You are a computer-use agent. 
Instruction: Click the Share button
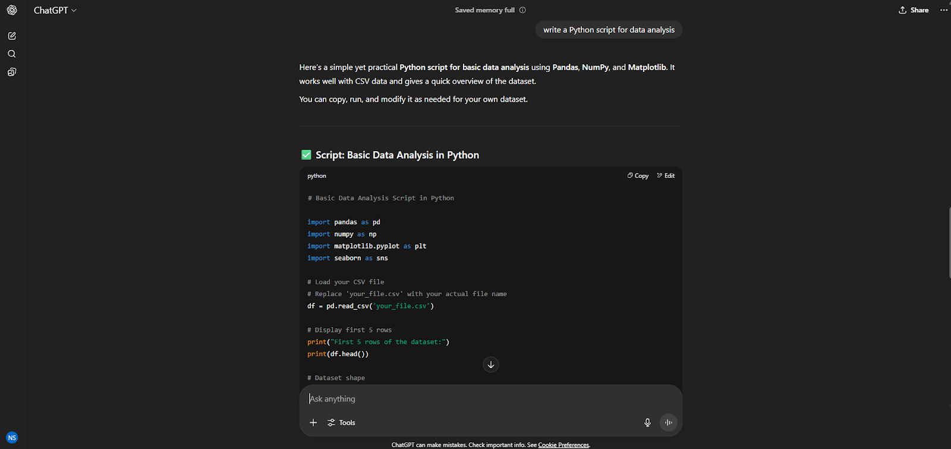point(914,10)
